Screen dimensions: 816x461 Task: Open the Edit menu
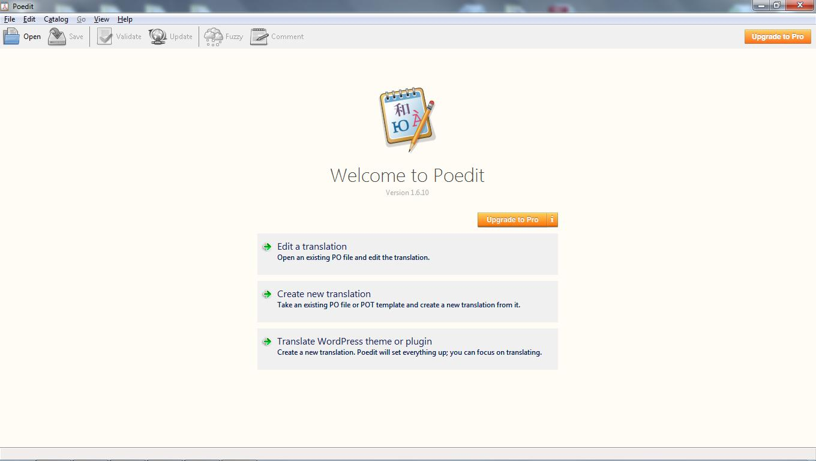click(29, 19)
